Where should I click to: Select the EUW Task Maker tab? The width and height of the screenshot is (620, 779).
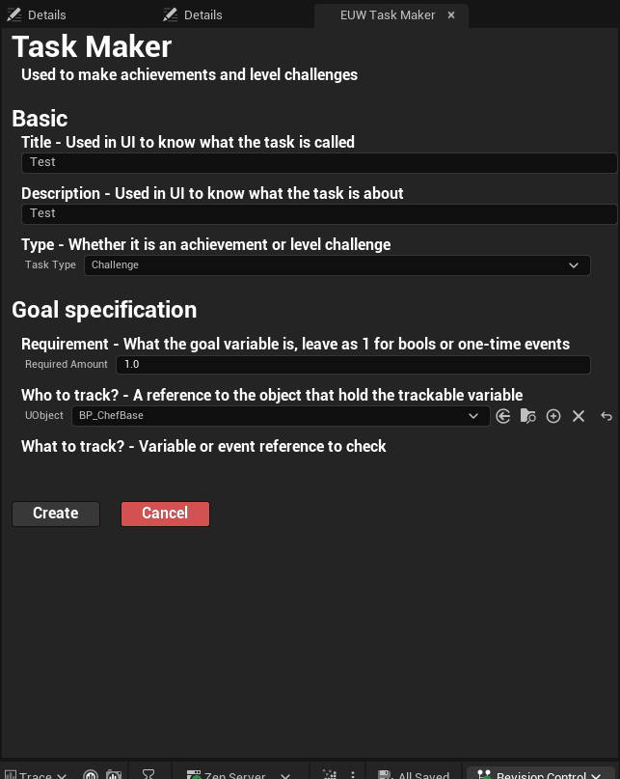coord(388,15)
